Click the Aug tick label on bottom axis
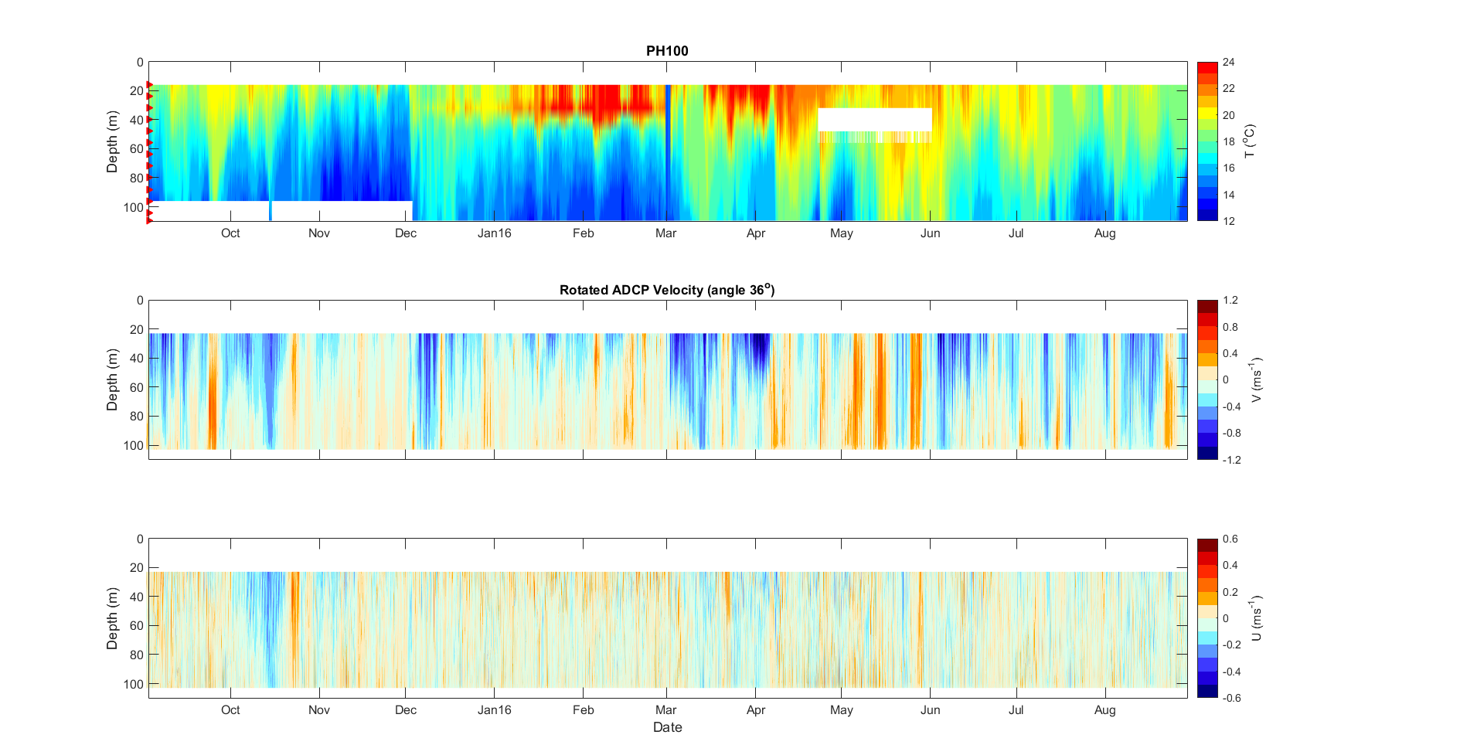The height and width of the screenshot is (745, 1484). [1104, 710]
